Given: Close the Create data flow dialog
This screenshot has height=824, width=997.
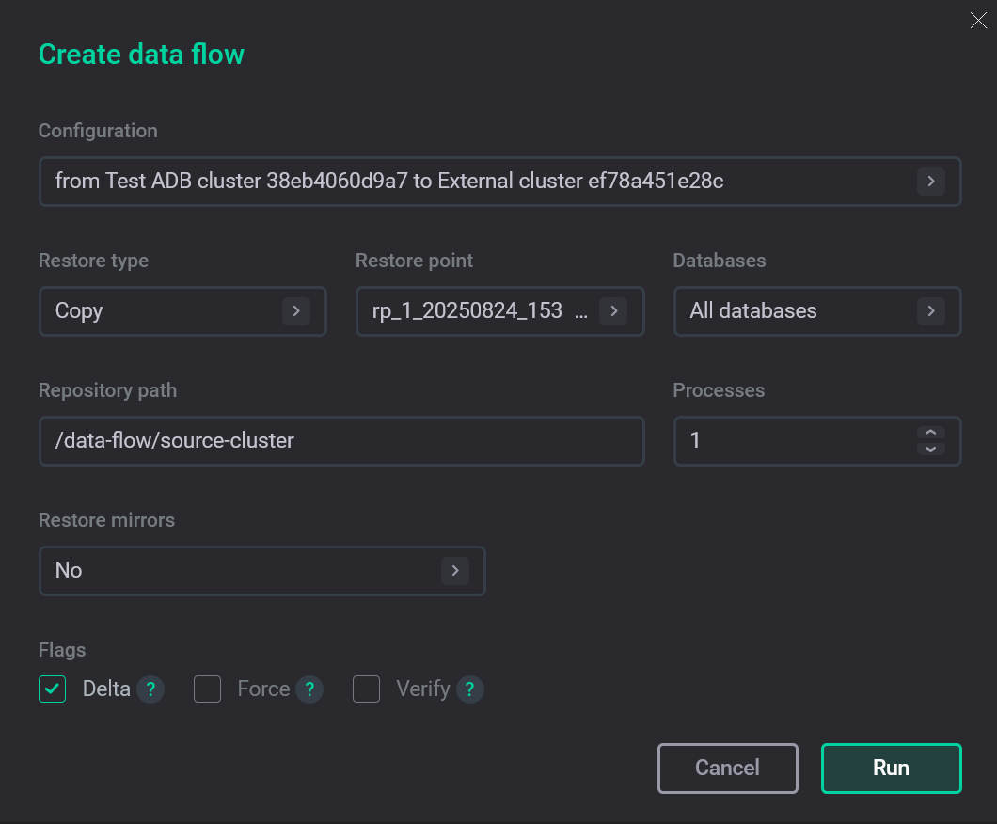Looking at the screenshot, I should coord(978,20).
